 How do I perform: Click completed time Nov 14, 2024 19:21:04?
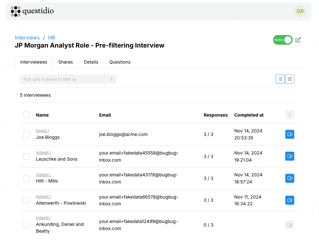[248, 156]
